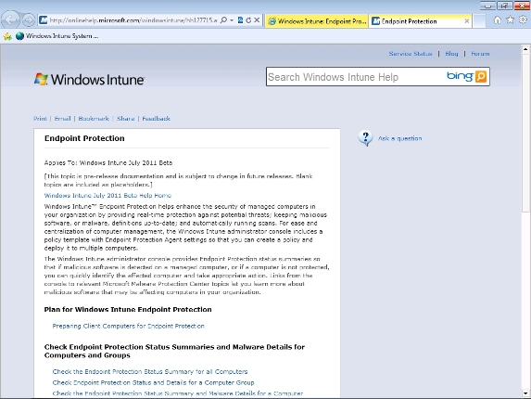The image size is (531, 399).
Task: Open Check the Endpoint Protection Status Summary for all Computers
Action: [150, 371]
